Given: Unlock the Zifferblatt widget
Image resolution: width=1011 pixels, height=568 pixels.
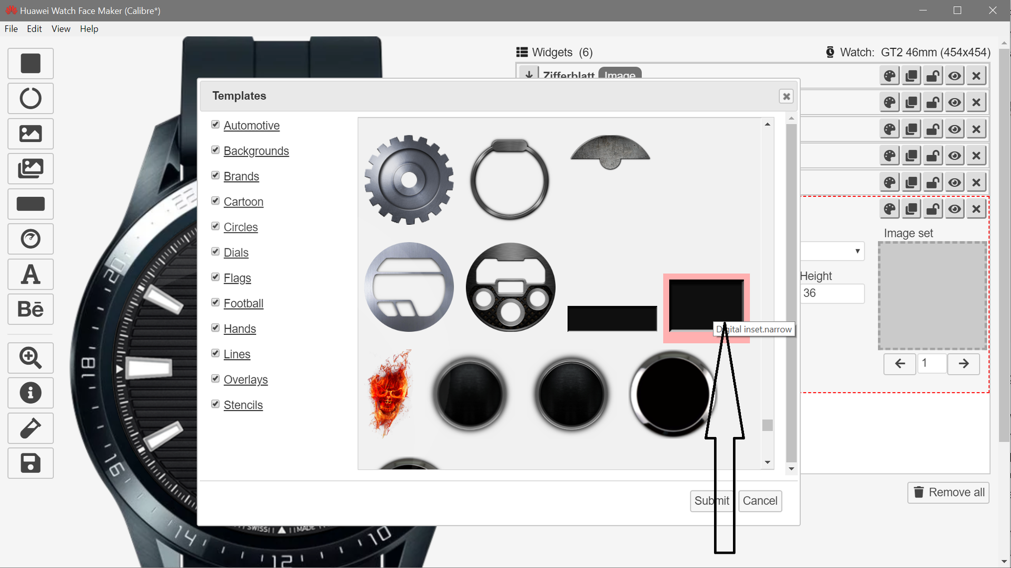Looking at the screenshot, I should click(x=933, y=76).
